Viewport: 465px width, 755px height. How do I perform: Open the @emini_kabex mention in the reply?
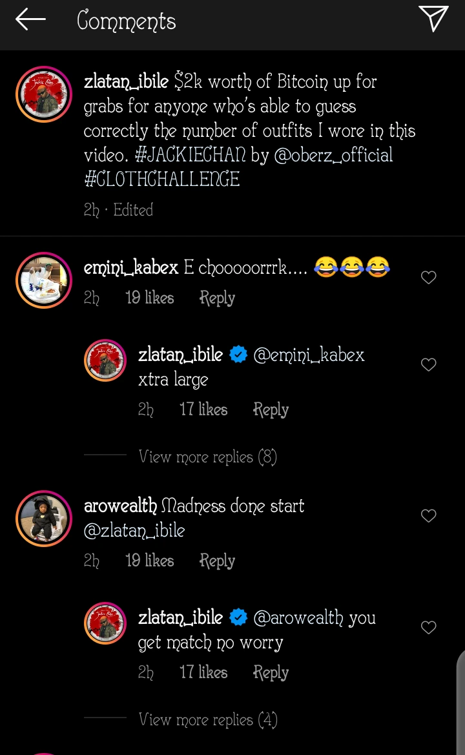(309, 355)
